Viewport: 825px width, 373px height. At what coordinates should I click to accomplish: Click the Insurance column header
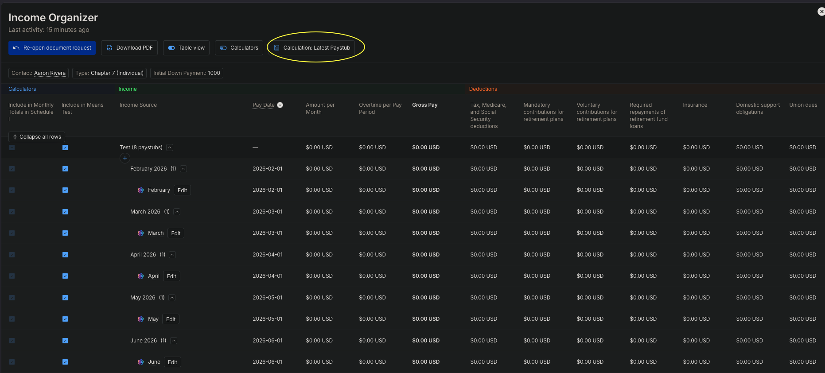(695, 105)
